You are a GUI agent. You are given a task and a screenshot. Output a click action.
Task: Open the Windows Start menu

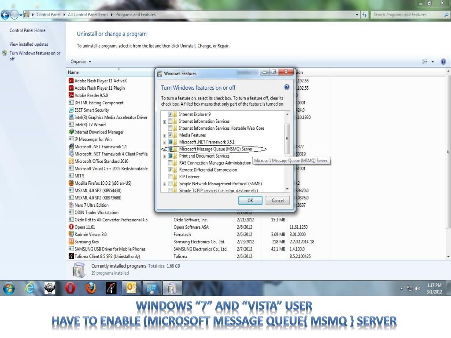(9, 288)
